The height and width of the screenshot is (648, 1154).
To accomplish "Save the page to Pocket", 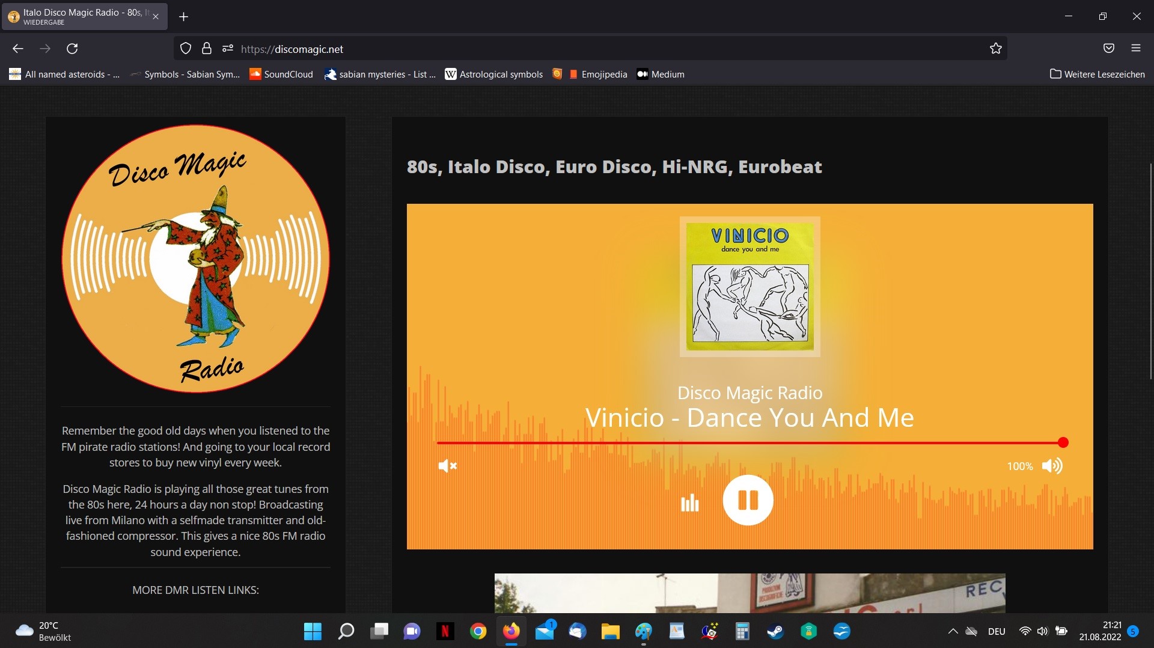I will [x=1108, y=49].
